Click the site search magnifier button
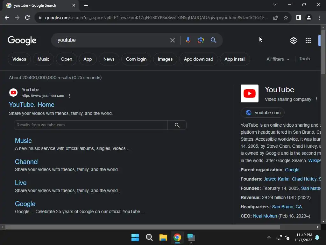The image size is (326, 245). 177,125
